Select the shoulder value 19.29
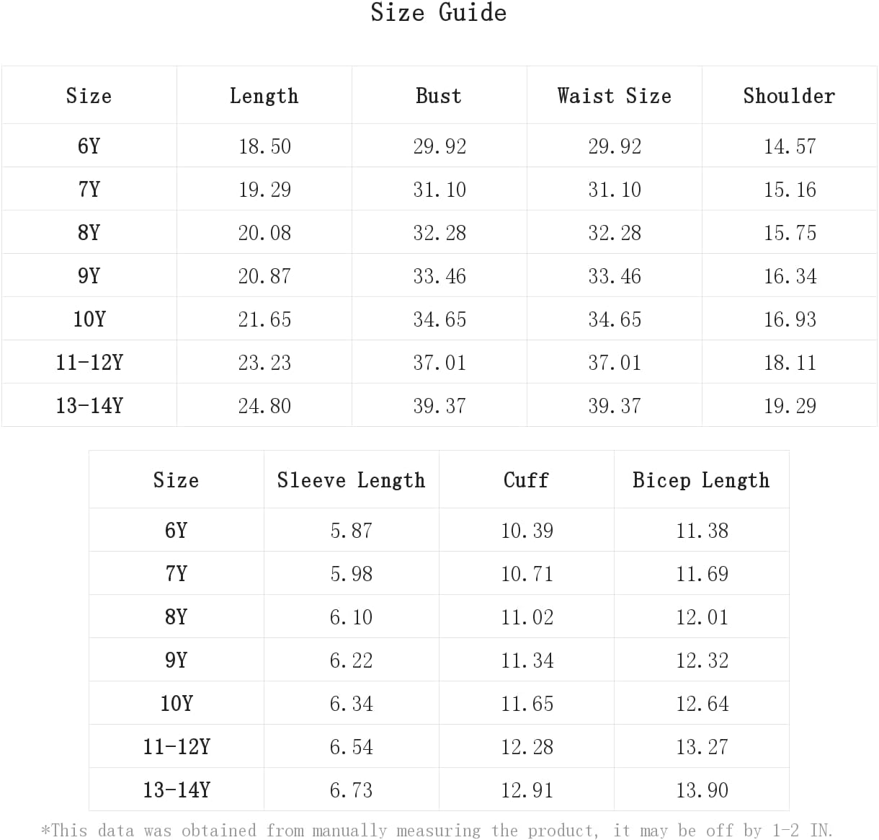Viewport: 879px width, 840px height. click(790, 406)
